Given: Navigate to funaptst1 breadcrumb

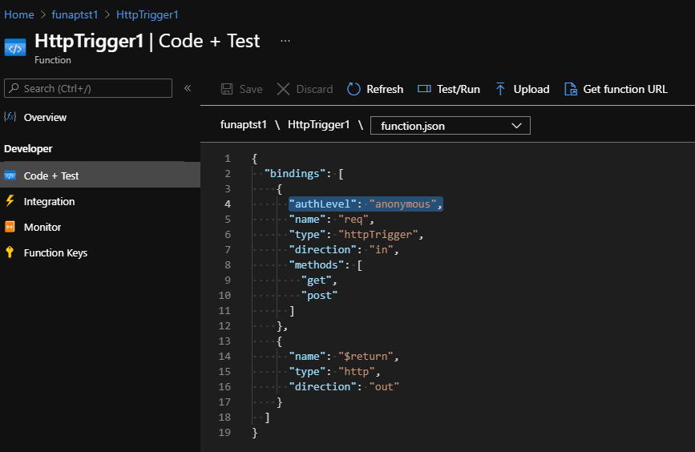Looking at the screenshot, I should [x=75, y=14].
